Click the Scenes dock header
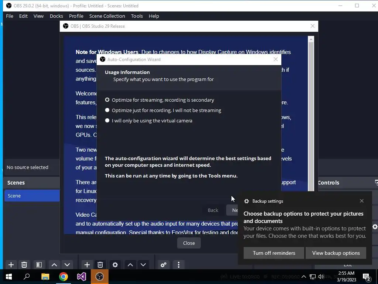378x284 pixels. coord(31,183)
